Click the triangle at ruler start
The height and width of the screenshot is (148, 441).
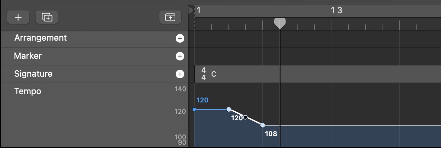click(190, 11)
